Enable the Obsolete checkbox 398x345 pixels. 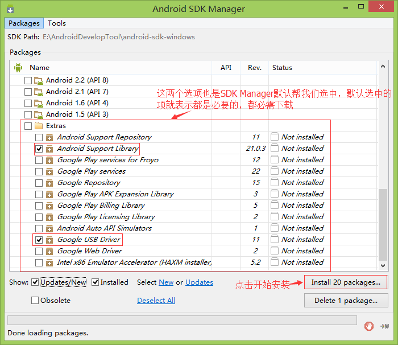[35, 300]
